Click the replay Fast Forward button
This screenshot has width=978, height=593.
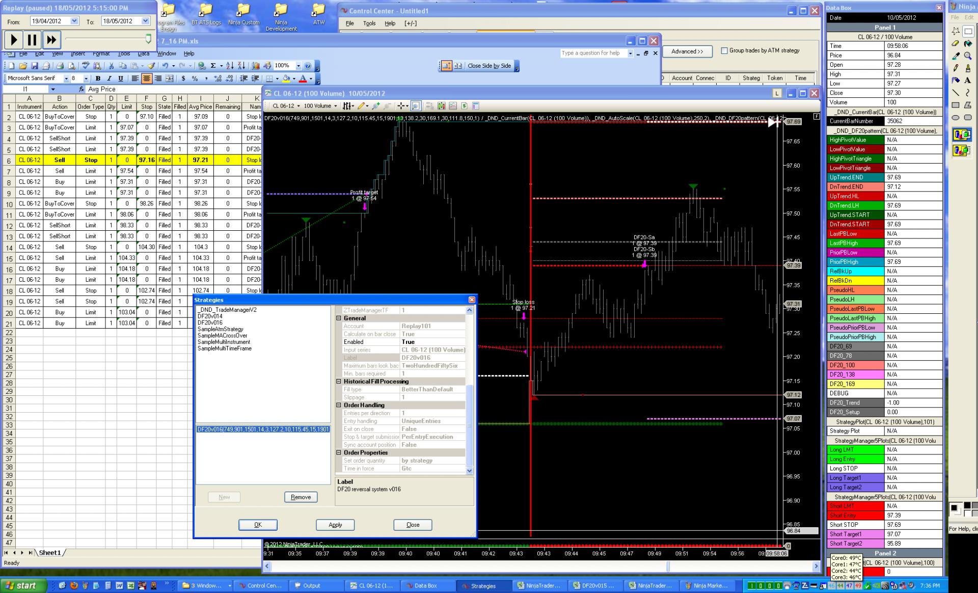point(51,40)
